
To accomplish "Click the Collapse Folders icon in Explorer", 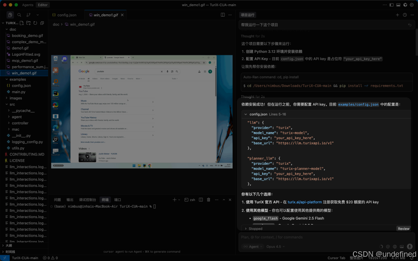I will tap(41, 23).
